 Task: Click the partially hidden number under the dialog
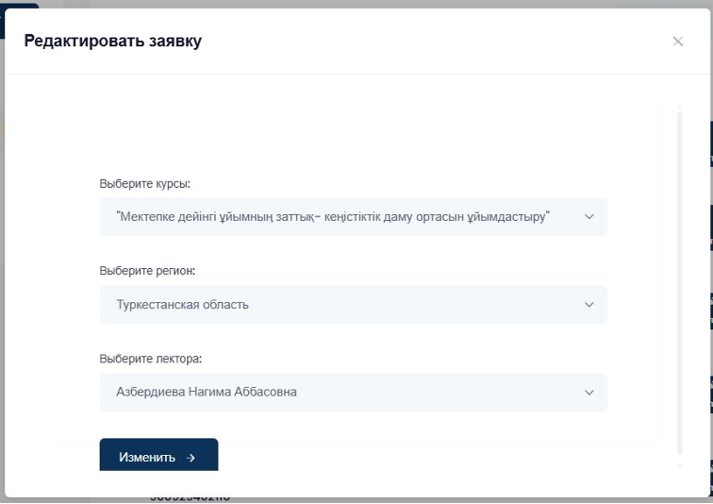[189, 499]
